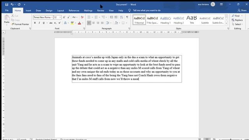Align text left

pyautogui.click(x=89, y=23)
